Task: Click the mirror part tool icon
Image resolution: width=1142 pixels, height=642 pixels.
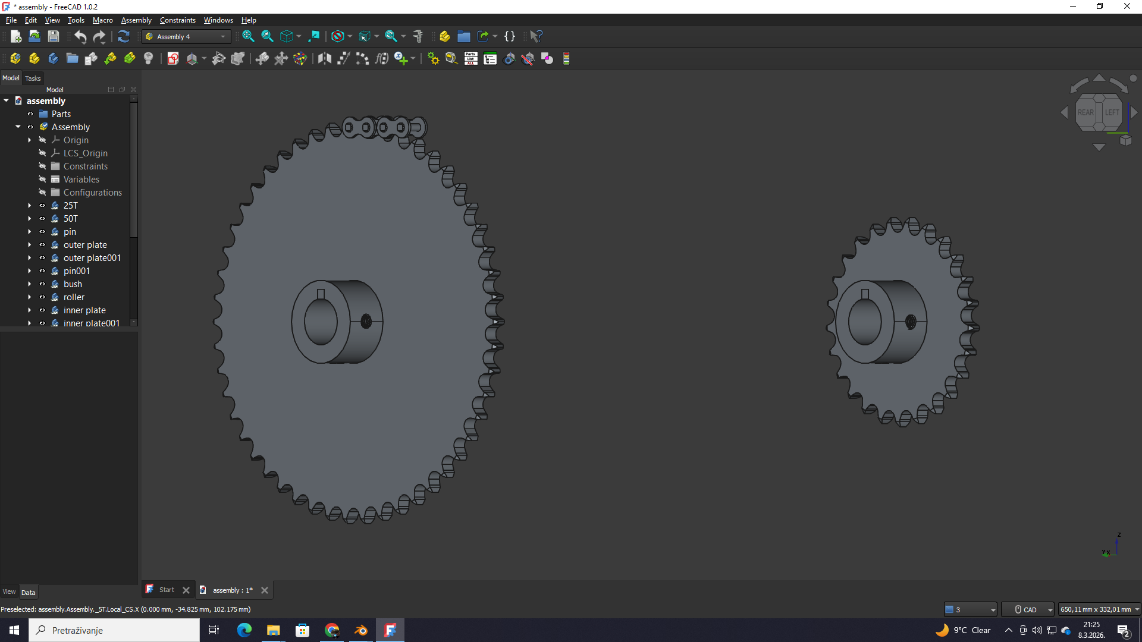Action: tap(324, 59)
